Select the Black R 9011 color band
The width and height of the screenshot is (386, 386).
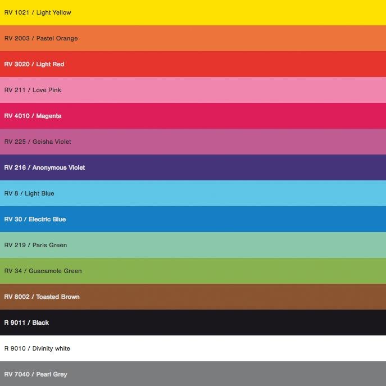pyautogui.click(x=193, y=323)
